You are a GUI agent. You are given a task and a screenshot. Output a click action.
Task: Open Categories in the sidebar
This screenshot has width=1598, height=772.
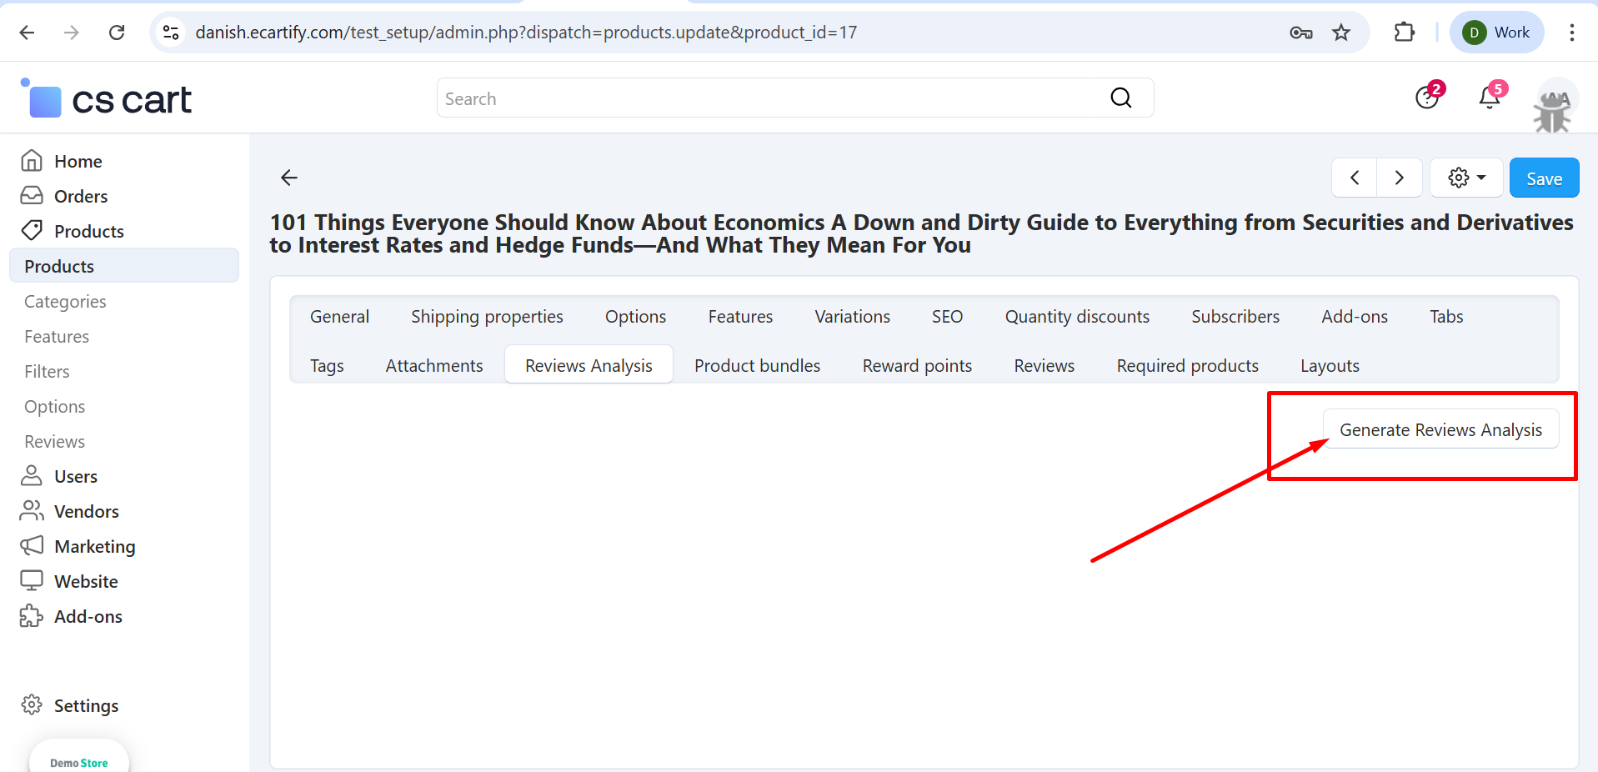pyautogui.click(x=65, y=302)
